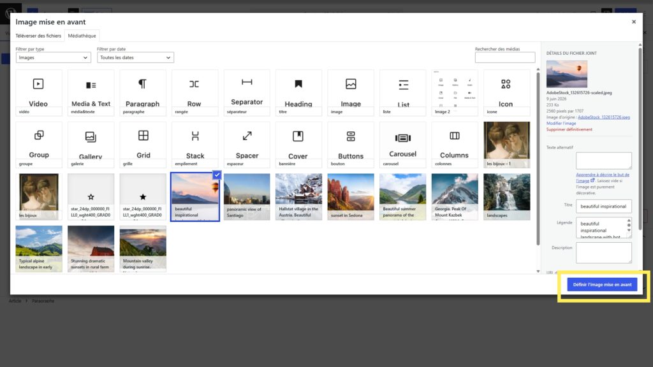Switch to Téléverser des fichiers tab

(38, 36)
